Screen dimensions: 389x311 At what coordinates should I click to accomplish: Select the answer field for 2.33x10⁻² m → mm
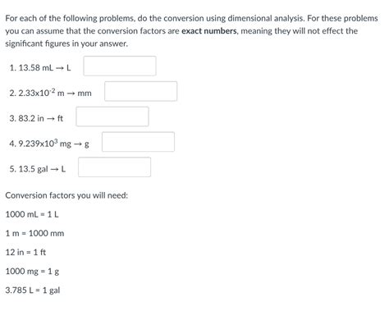point(140,91)
